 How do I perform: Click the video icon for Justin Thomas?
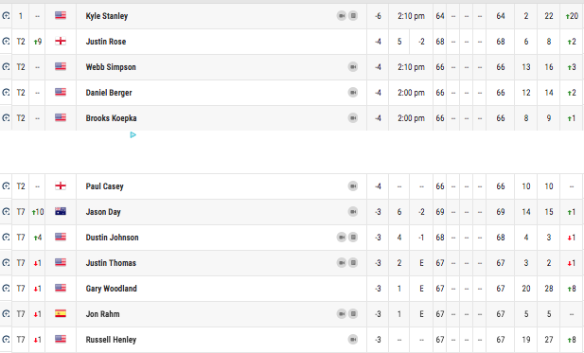[342, 263]
